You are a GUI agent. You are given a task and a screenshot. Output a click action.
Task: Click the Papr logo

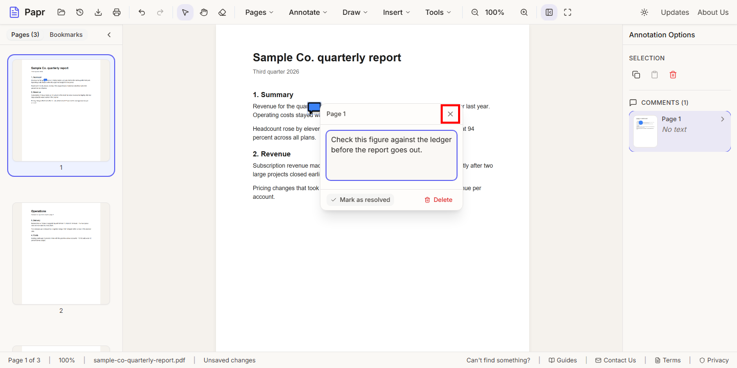pyautogui.click(x=28, y=12)
